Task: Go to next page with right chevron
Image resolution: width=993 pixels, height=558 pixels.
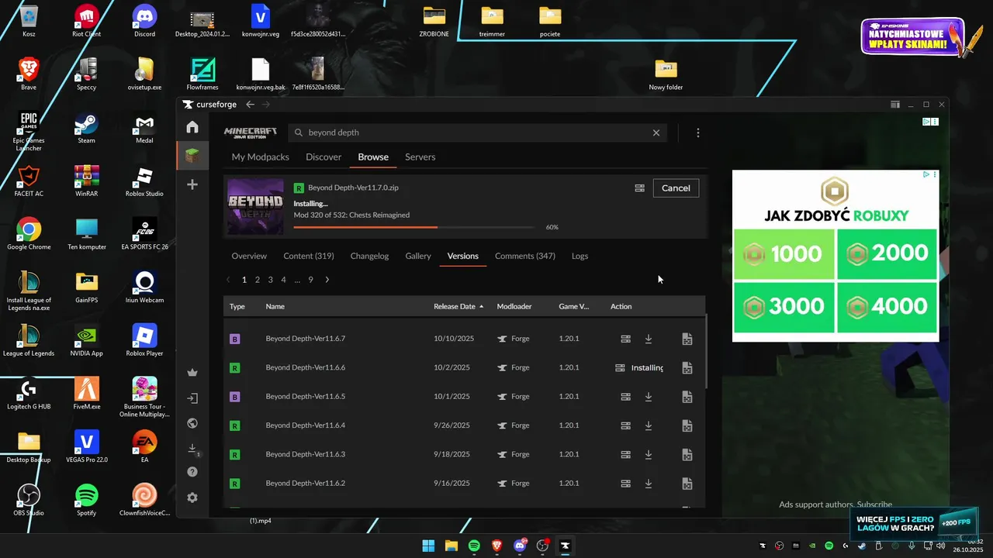Action: [327, 280]
